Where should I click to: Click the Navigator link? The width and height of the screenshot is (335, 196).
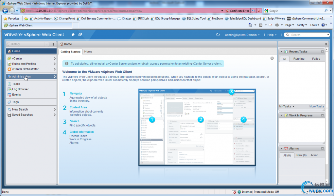[76, 93]
